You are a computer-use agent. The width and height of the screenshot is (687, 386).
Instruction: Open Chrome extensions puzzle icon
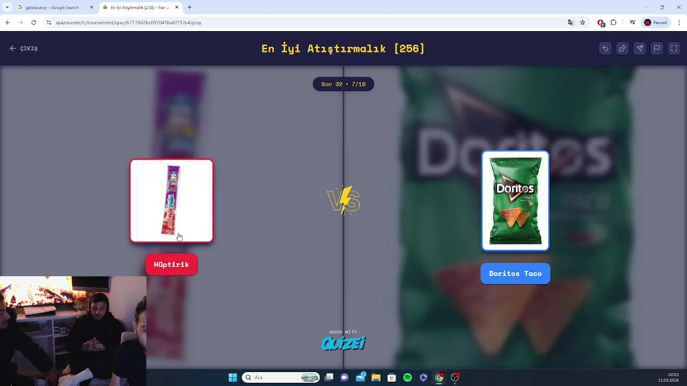point(613,23)
